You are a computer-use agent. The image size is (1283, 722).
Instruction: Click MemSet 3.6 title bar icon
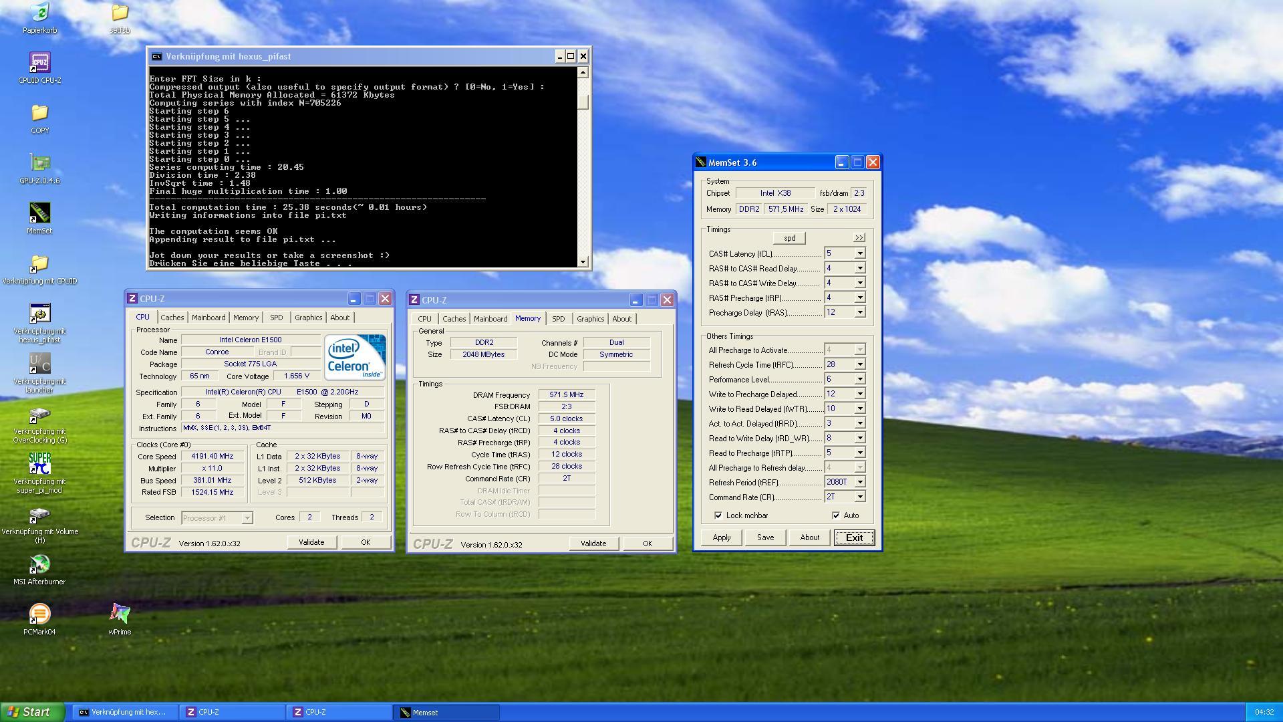[701, 162]
